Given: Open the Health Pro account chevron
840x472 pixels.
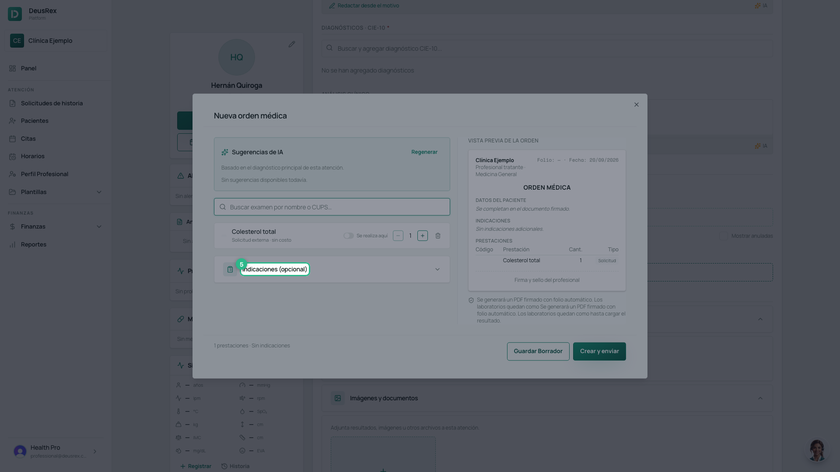Looking at the screenshot, I should [x=94, y=451].
